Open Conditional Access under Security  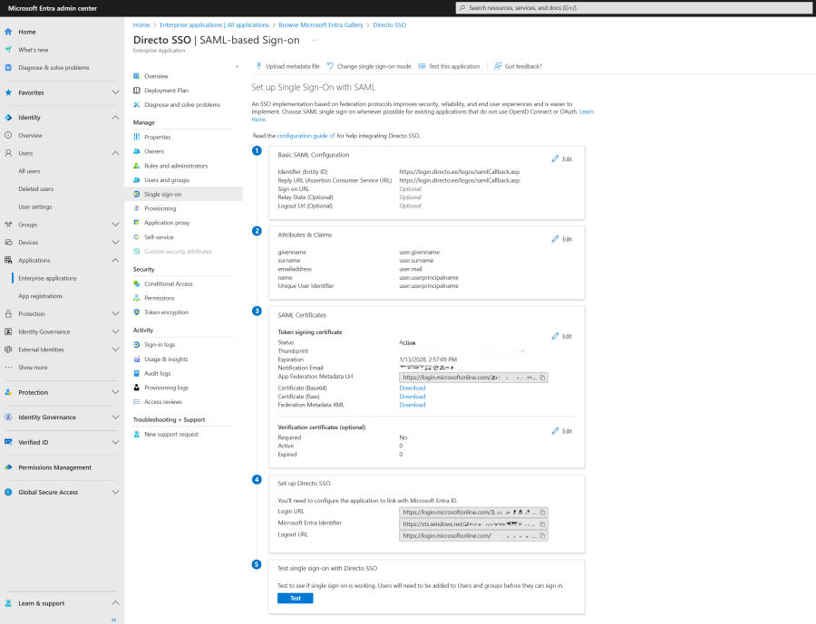tap(168, 283)
